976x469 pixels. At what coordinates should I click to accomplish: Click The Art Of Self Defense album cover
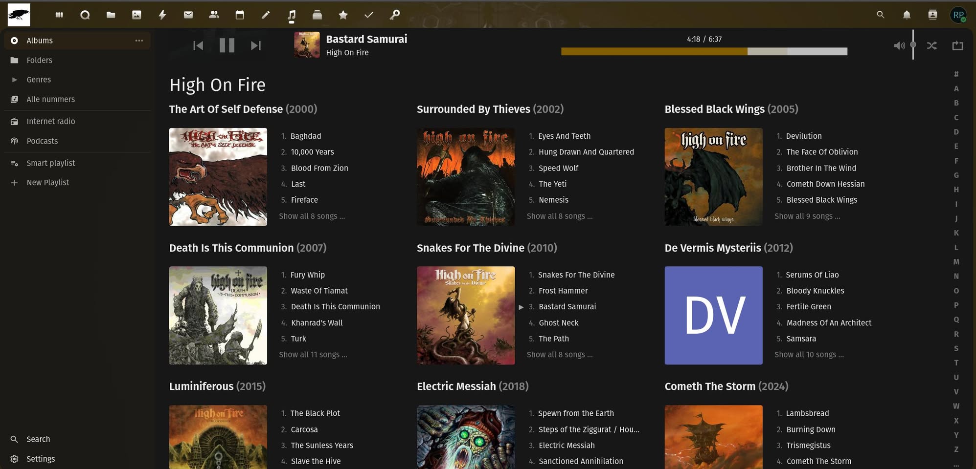(218, 177)
